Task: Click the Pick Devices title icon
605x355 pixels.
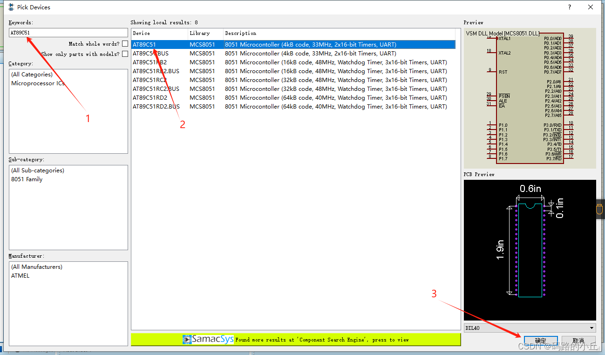Action: coord(11,7)
